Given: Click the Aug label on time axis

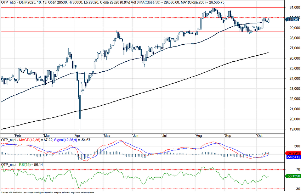Looking at the screenshot, I should coord(198,135).
